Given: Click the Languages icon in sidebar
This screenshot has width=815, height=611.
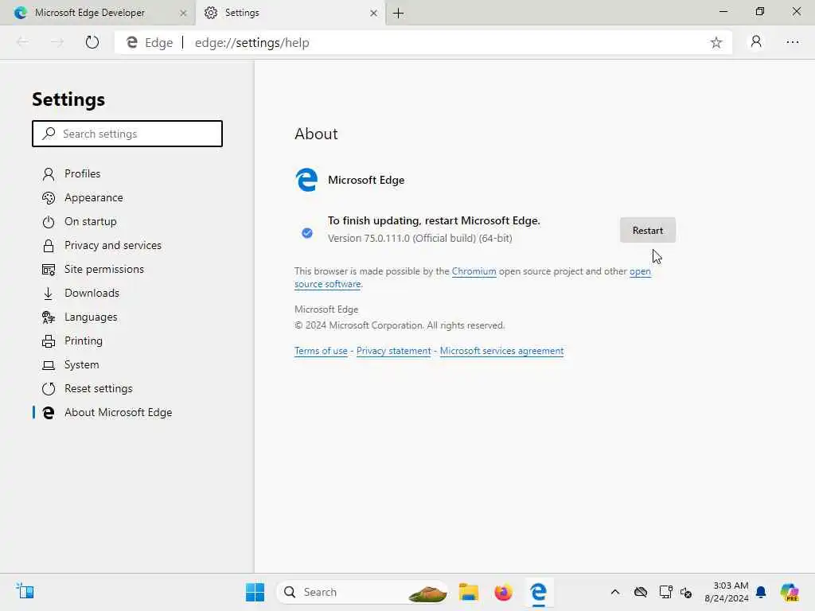Looking at the screenshot, I should (x=49, y=317).
